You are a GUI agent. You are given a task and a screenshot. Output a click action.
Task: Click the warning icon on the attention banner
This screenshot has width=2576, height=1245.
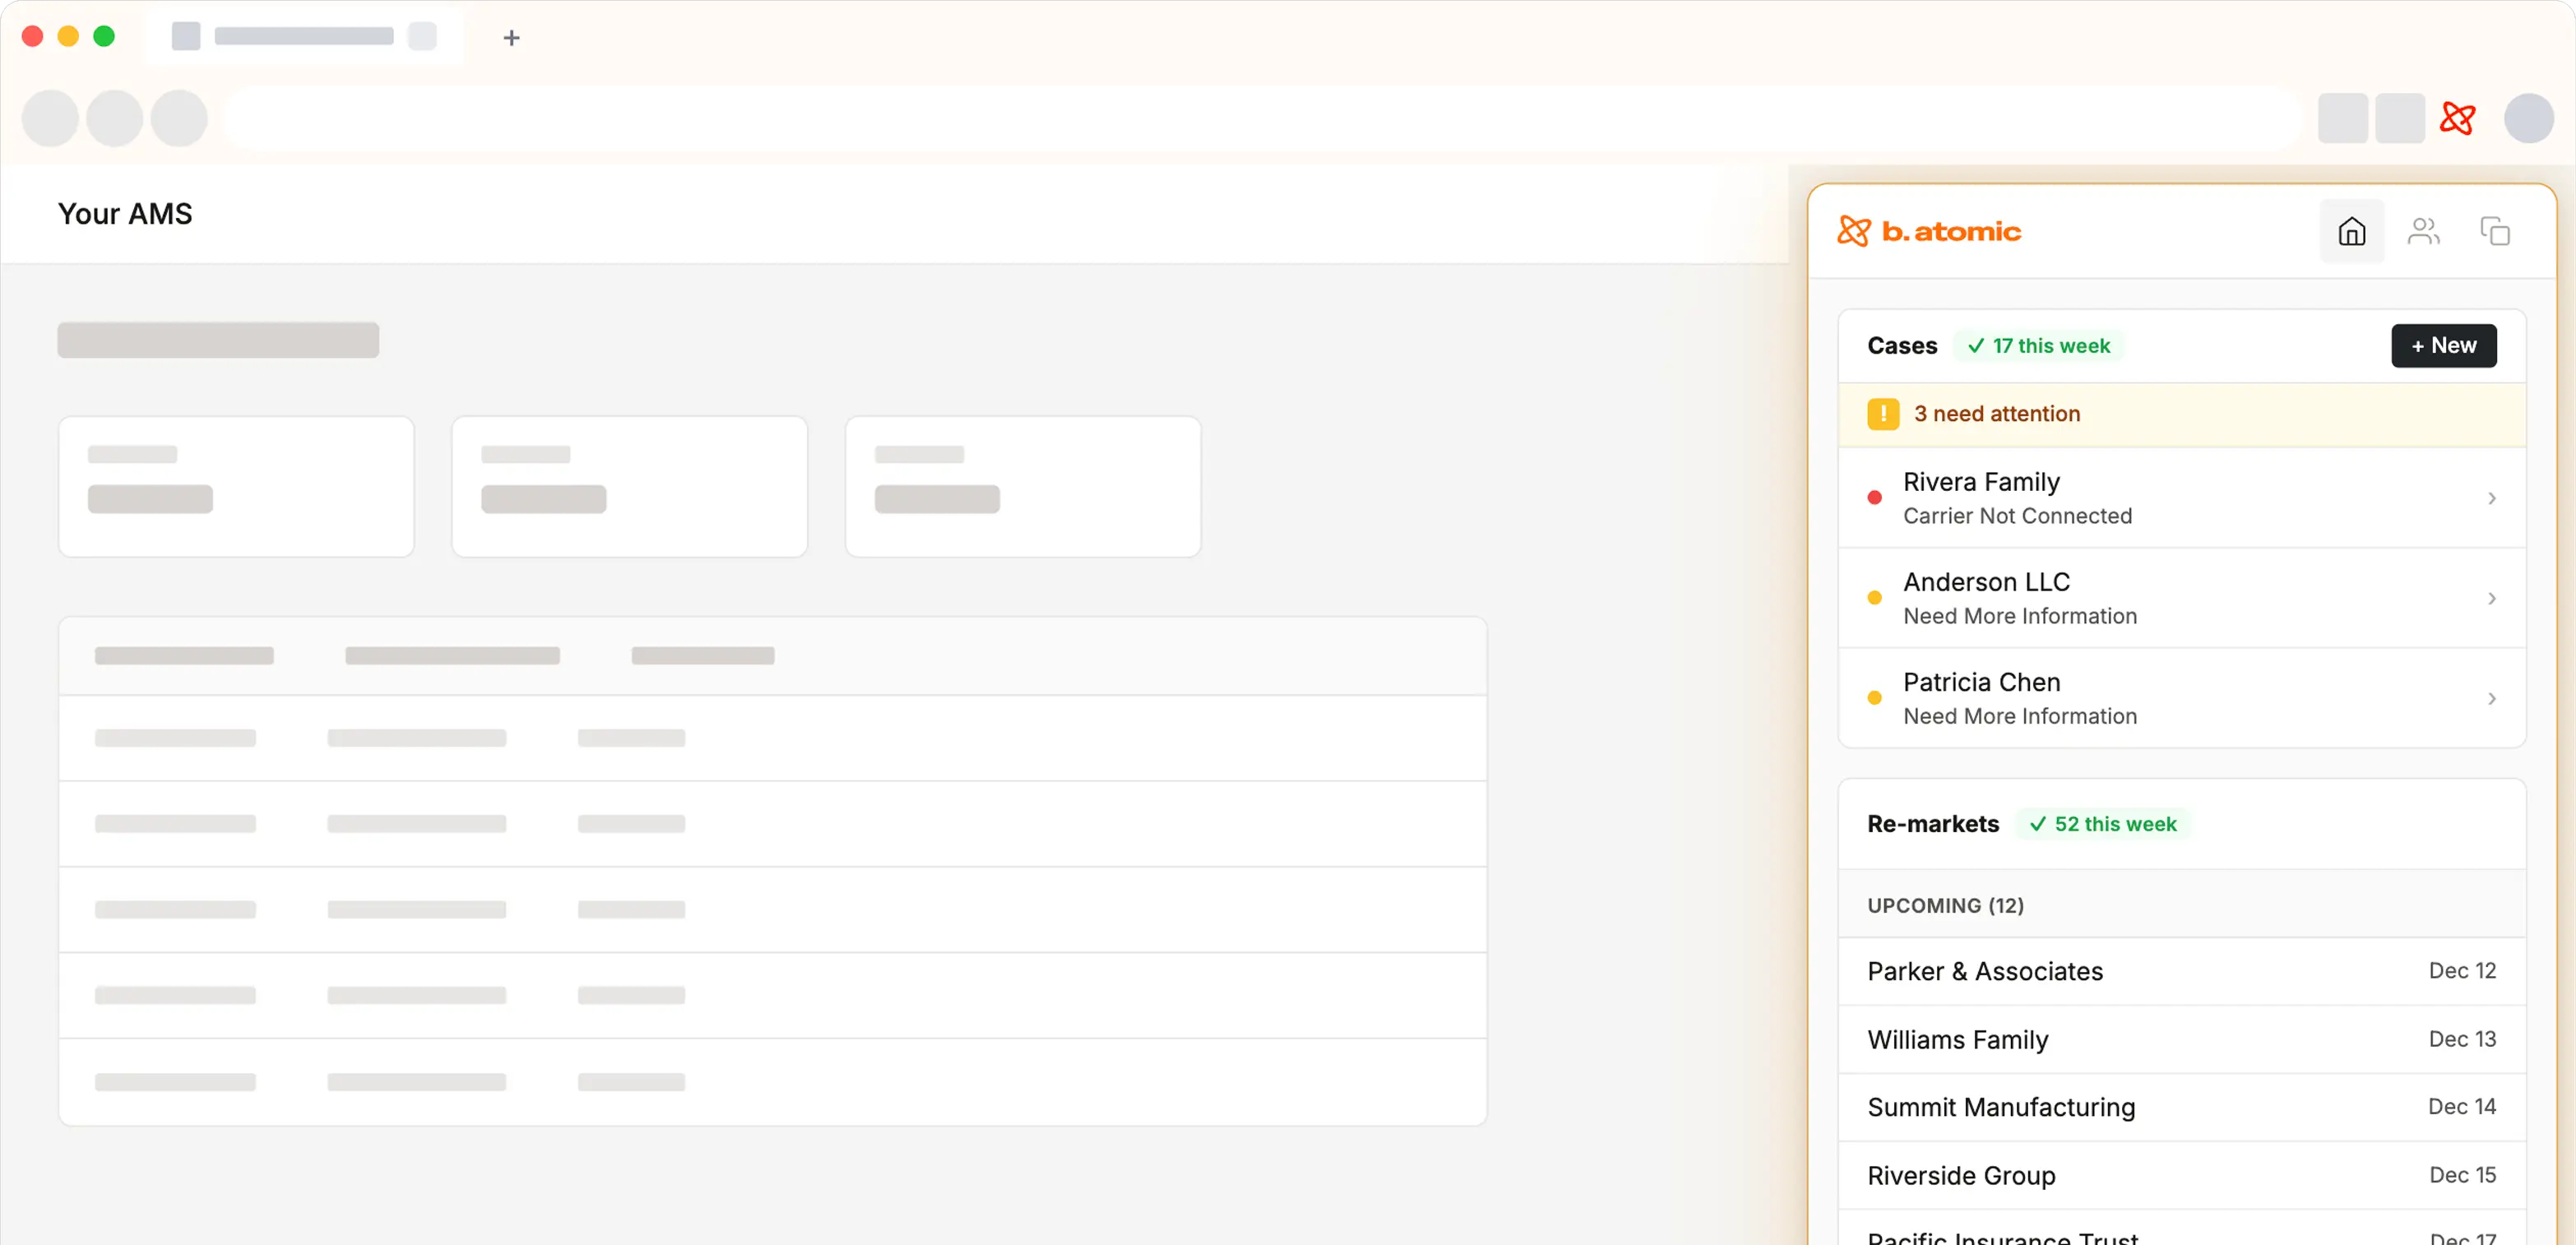[1884, 413]
